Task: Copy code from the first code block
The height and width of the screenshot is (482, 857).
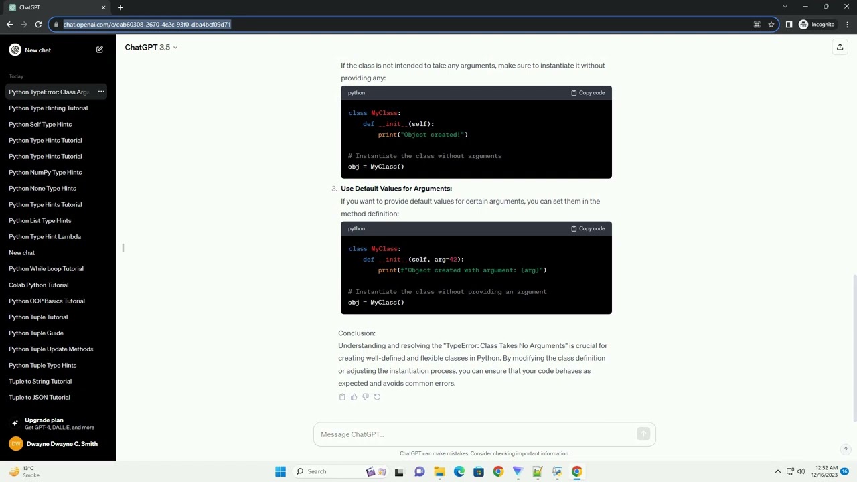Action: tap(588, 93)
